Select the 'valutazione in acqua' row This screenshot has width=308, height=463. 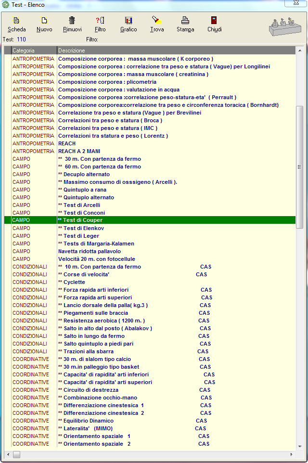(150, 90)
